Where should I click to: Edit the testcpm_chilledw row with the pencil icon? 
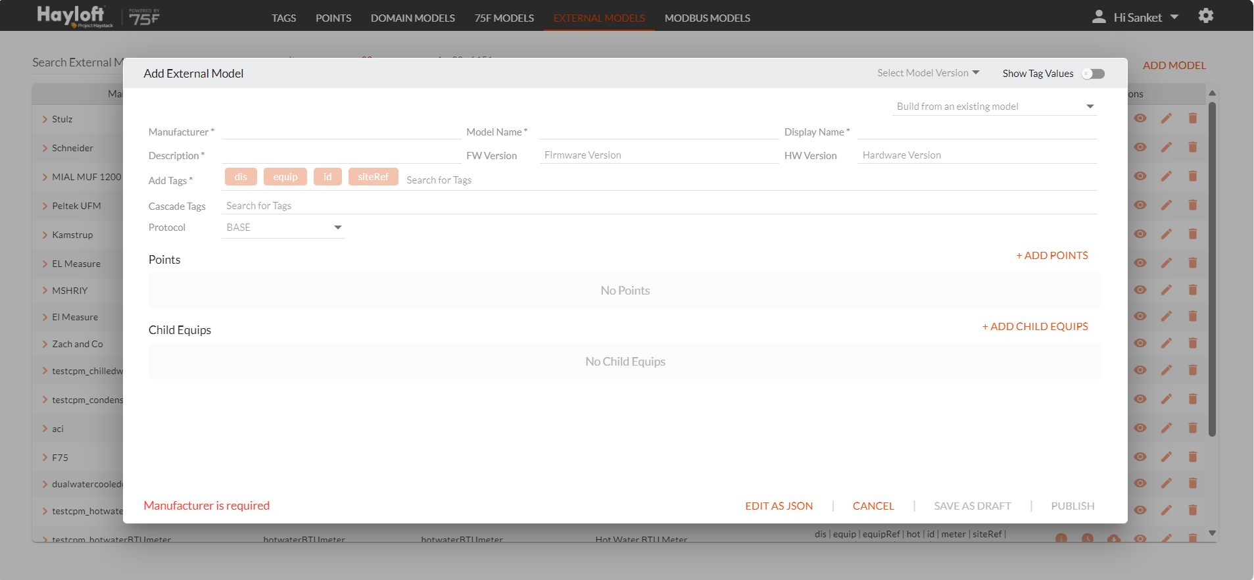1166,370
